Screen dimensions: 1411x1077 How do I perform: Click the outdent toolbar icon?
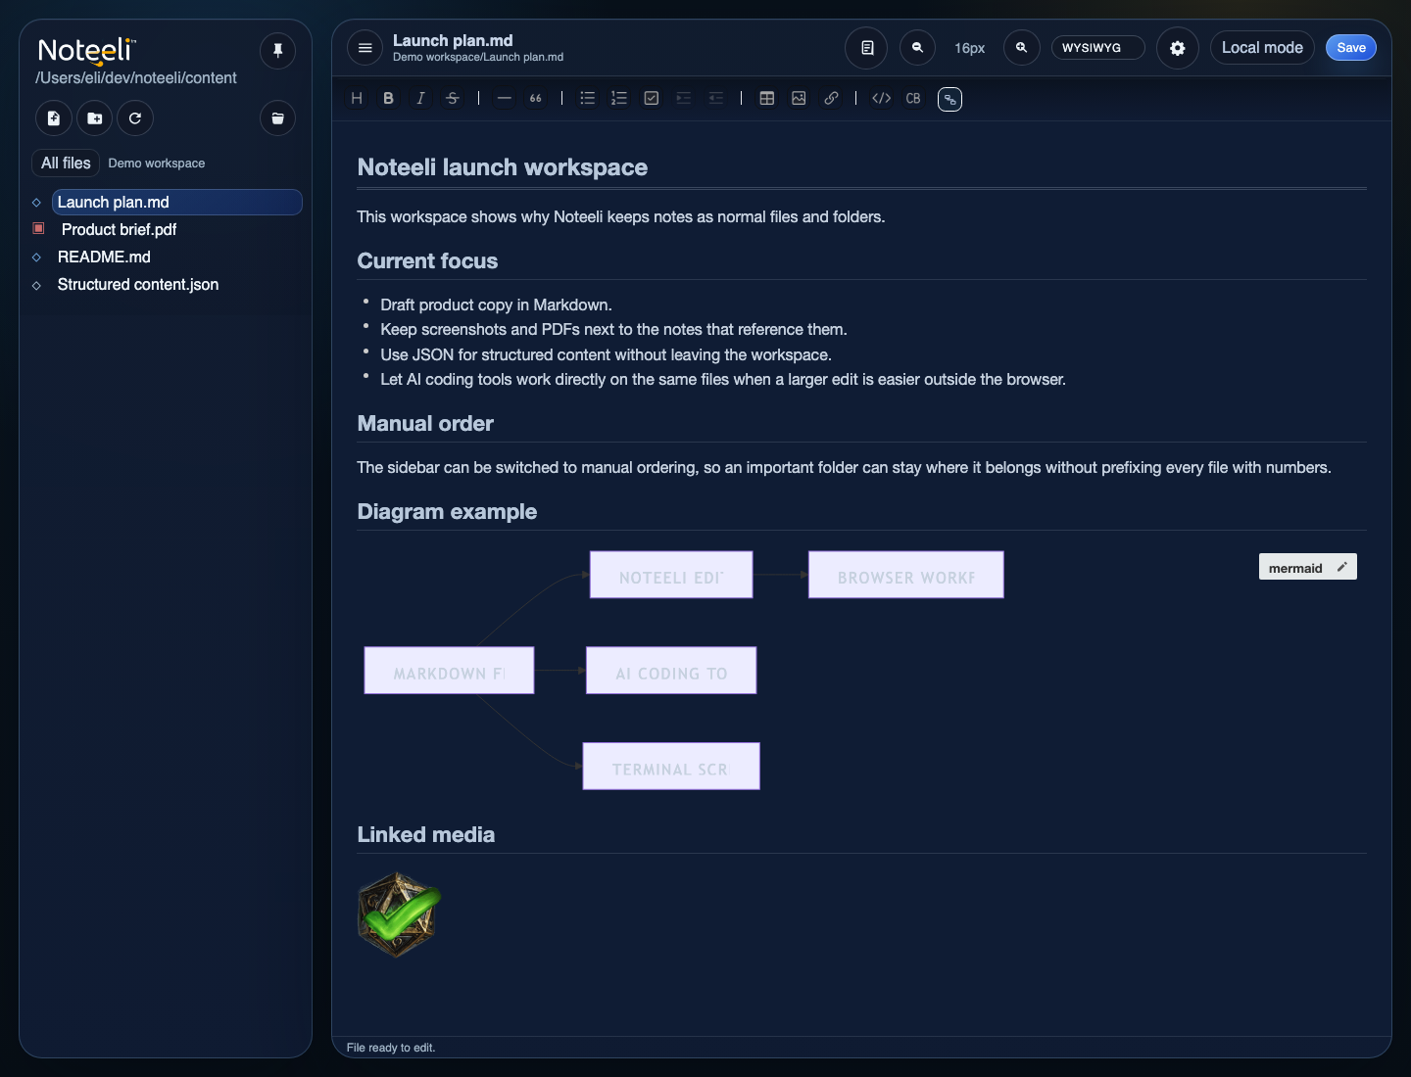716,98
